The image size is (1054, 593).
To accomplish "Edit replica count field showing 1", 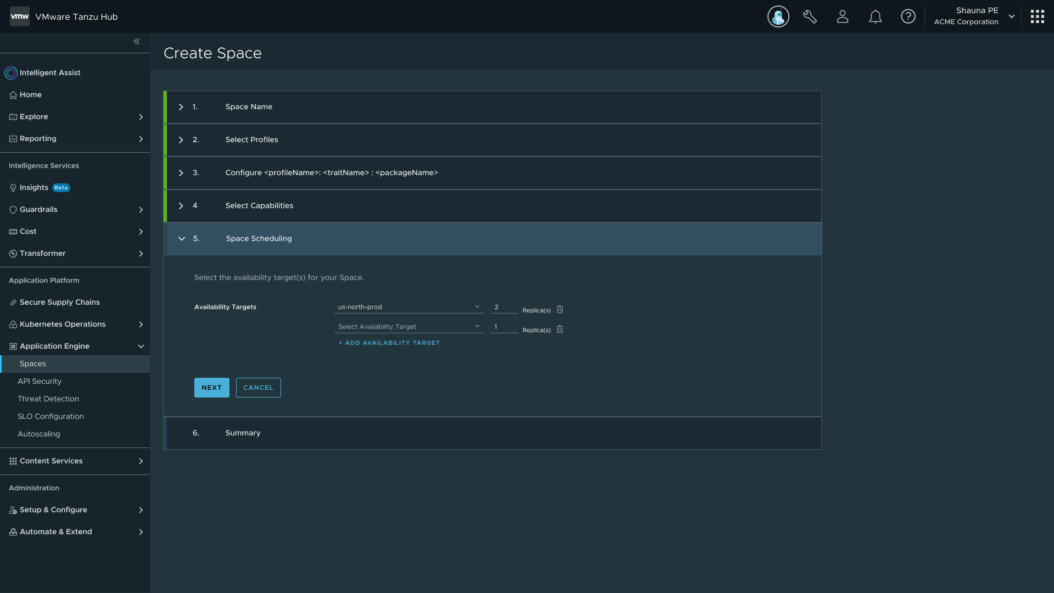I will coord(504,327).
